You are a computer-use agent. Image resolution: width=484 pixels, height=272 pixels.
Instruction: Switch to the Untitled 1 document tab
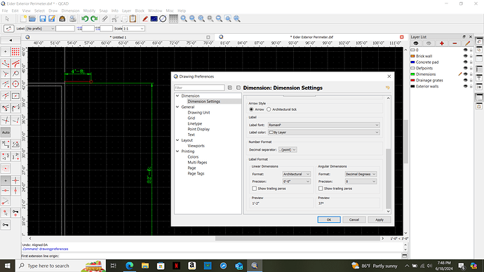[118, 37]
